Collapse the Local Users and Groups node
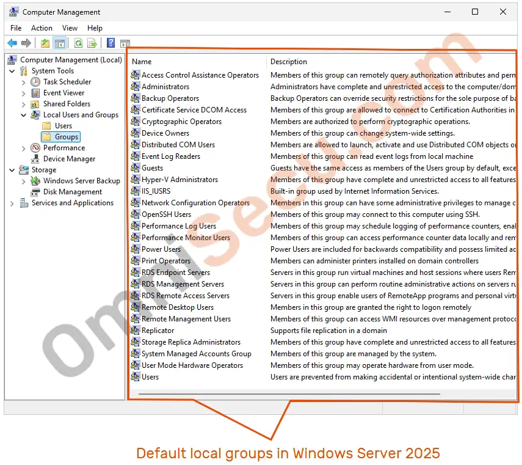The width and height of the screenshot is (522, 465). [24, 115]
